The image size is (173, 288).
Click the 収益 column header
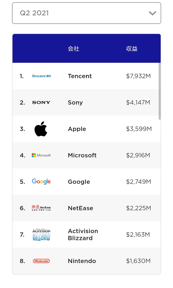(x=132, y=49)
